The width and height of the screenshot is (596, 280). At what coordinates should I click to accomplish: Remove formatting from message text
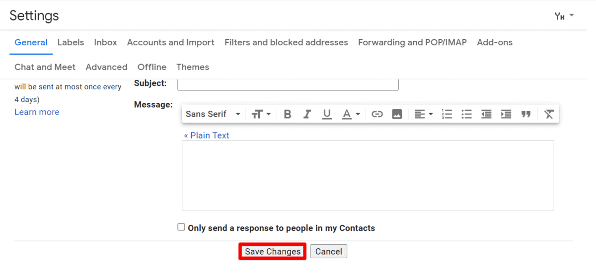click(x=548, y=114)
